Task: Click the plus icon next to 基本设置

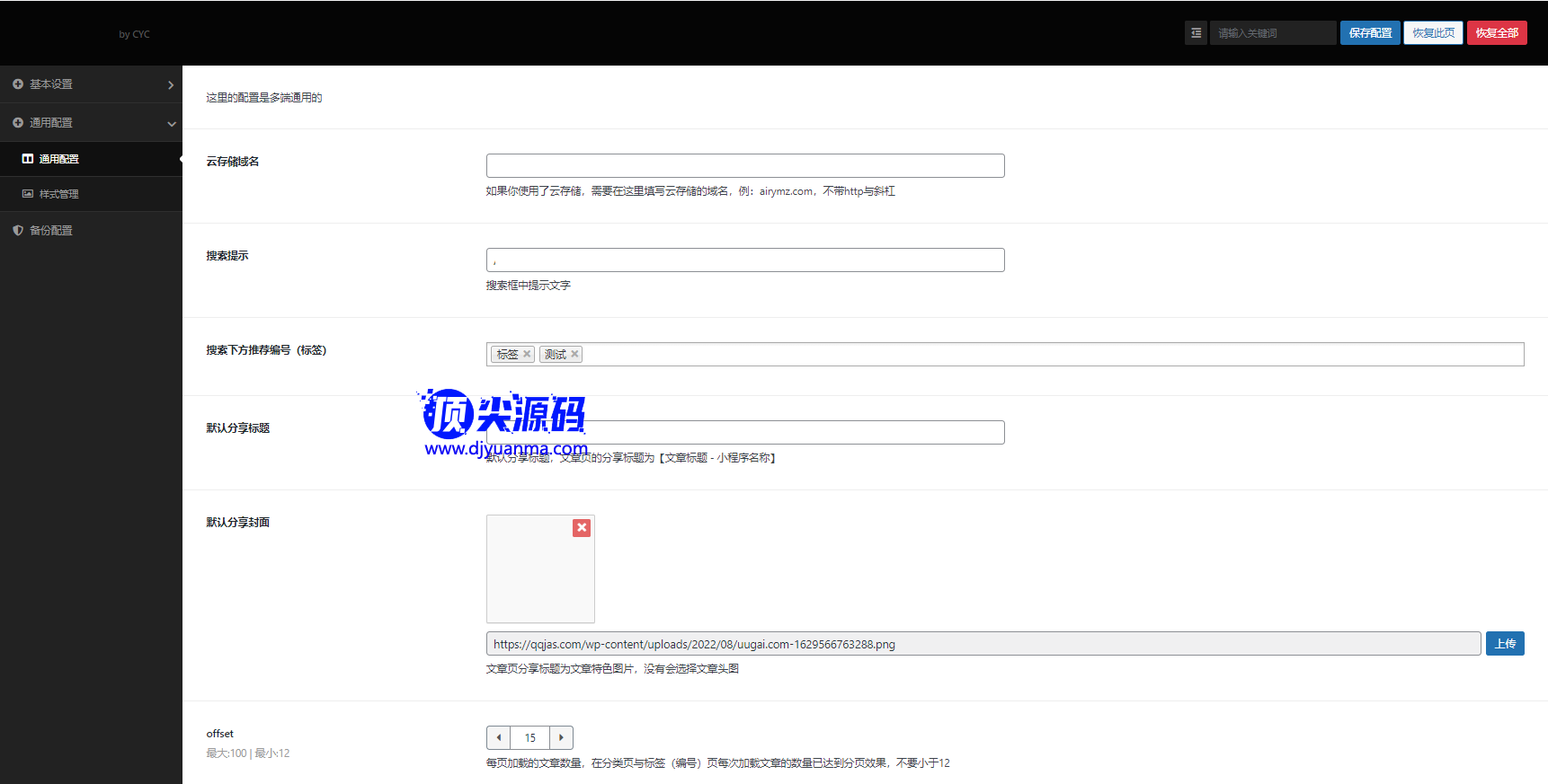Action: 18,84
